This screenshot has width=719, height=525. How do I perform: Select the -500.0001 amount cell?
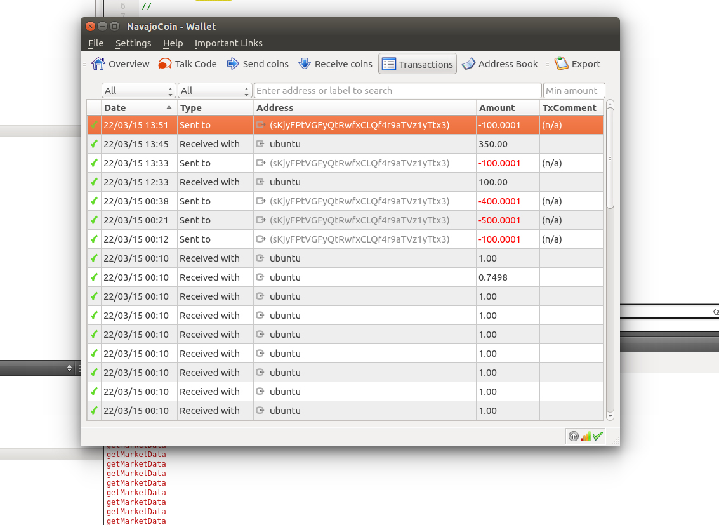[x=508, y=220]
